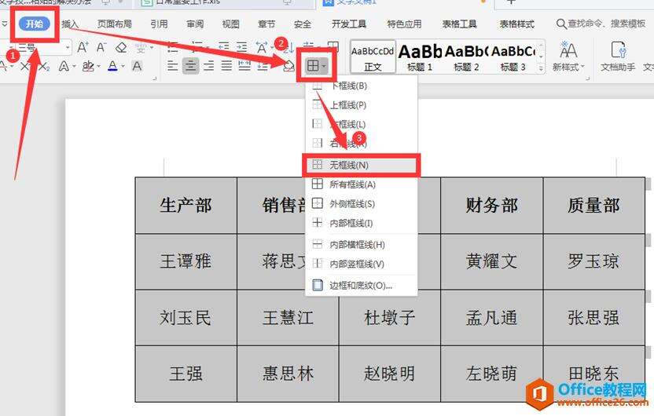Screen dimensions: 654x416
Task: Switch to the 表格工具 tab
Action: coord(459,24)
